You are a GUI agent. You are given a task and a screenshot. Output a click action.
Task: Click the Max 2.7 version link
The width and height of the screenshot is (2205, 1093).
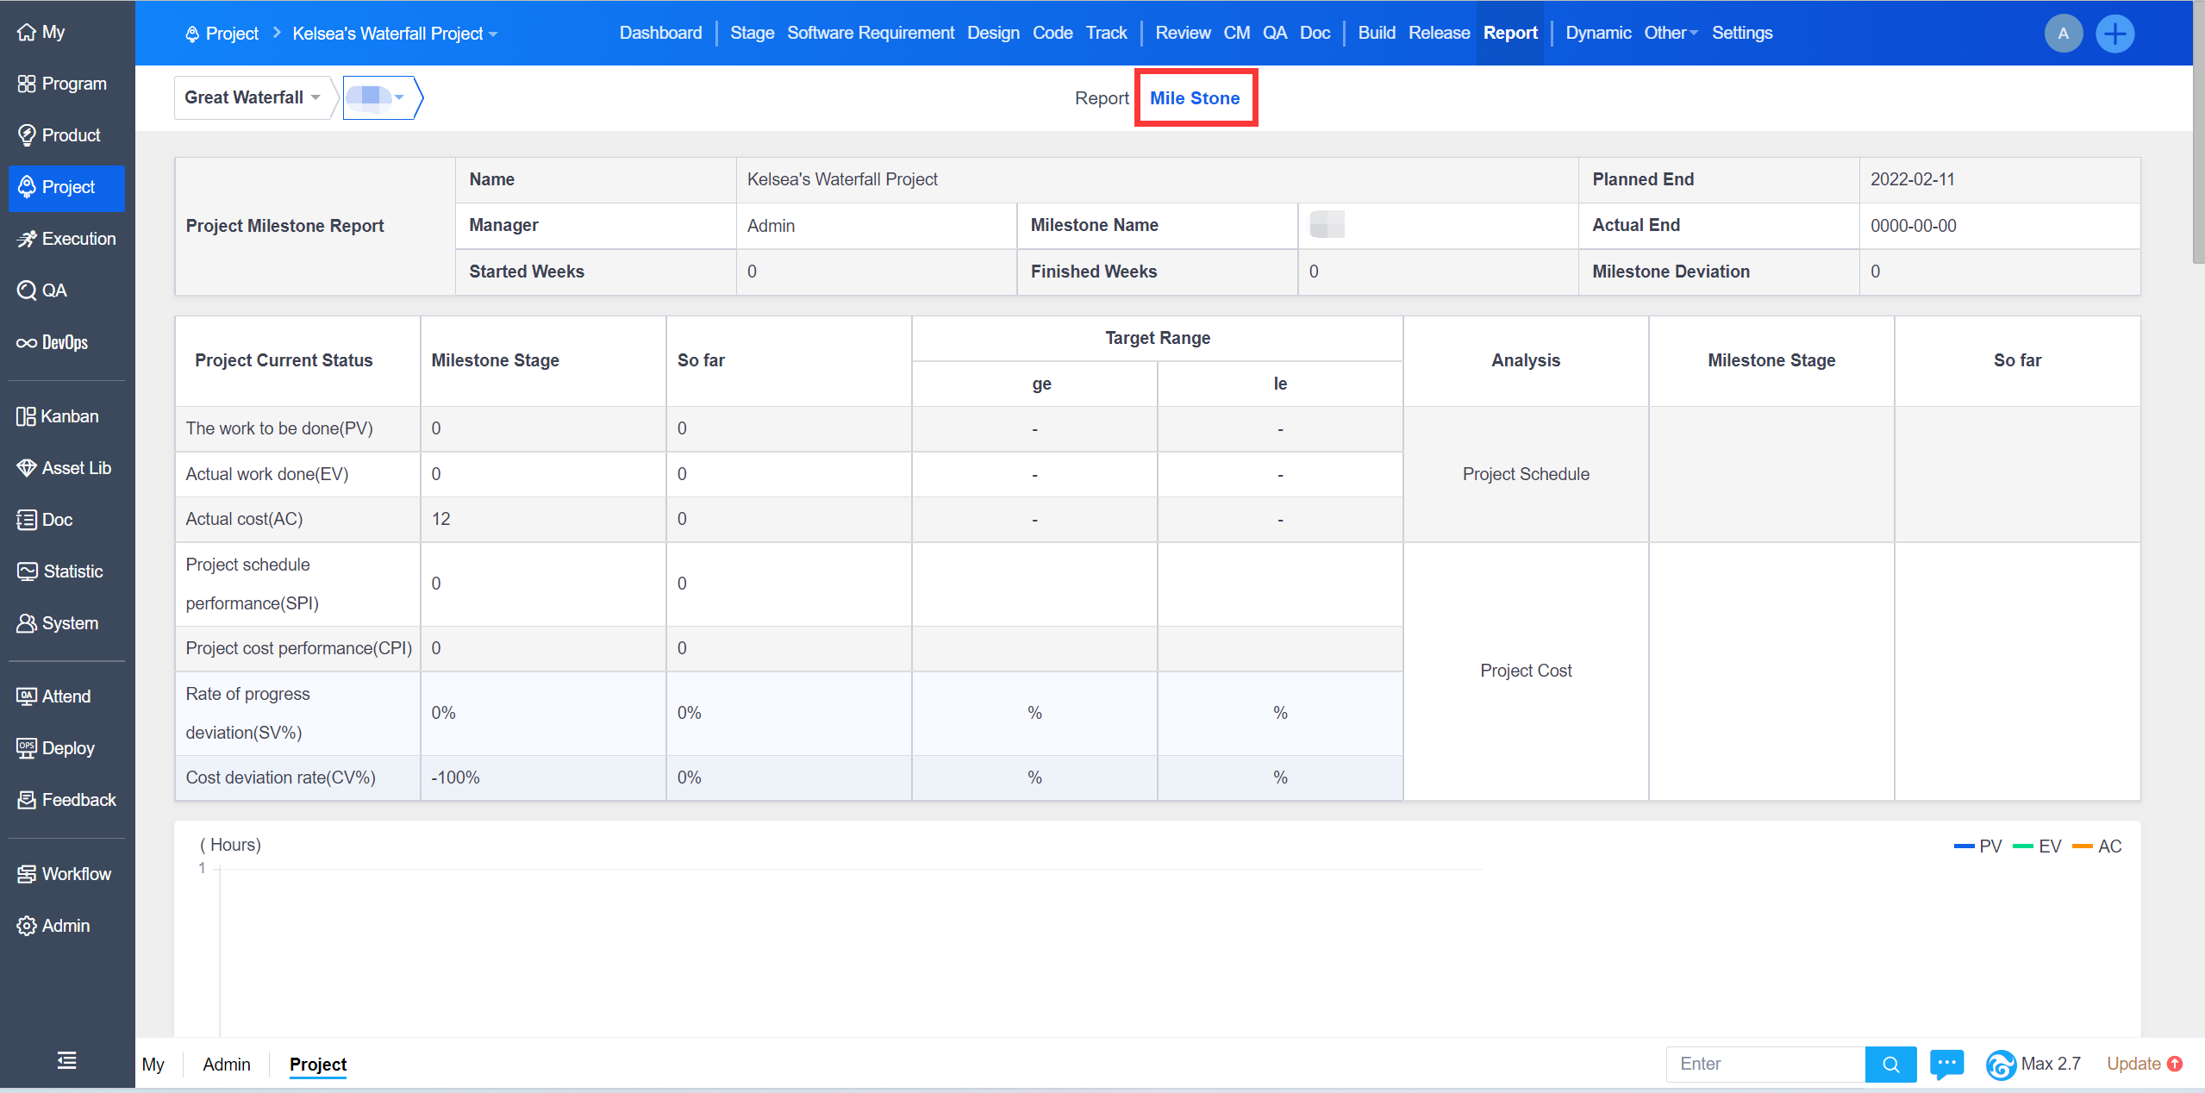[x=2049, y=1064]
